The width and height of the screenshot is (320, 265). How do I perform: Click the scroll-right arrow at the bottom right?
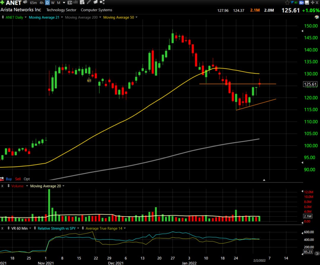click(x=317, y=253)
